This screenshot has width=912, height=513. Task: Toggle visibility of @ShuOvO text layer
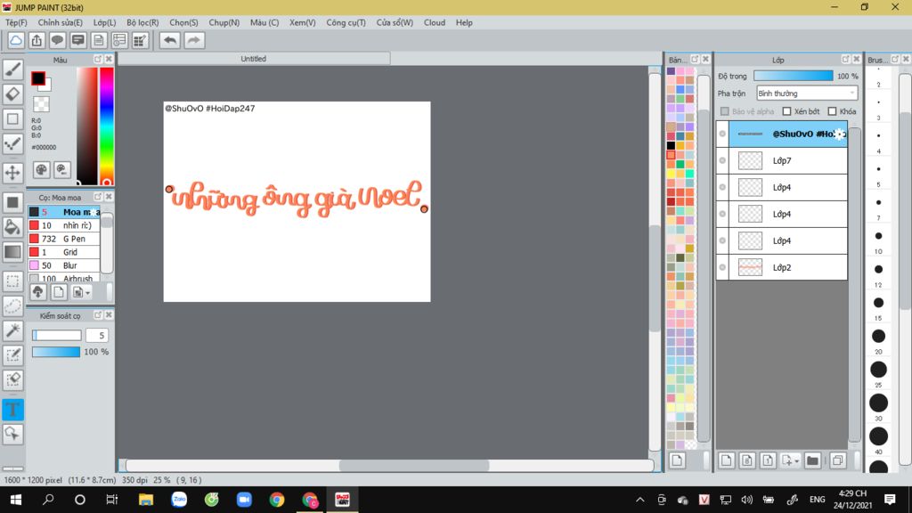click(722, 134)
